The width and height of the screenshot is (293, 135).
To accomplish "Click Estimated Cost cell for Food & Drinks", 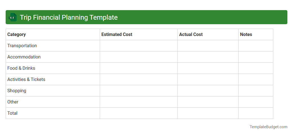I will [x=139, y=68].
